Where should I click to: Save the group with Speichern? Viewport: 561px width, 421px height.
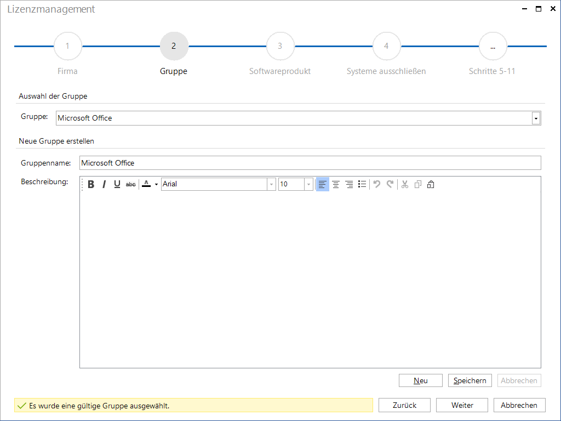[x=470, y=380]
